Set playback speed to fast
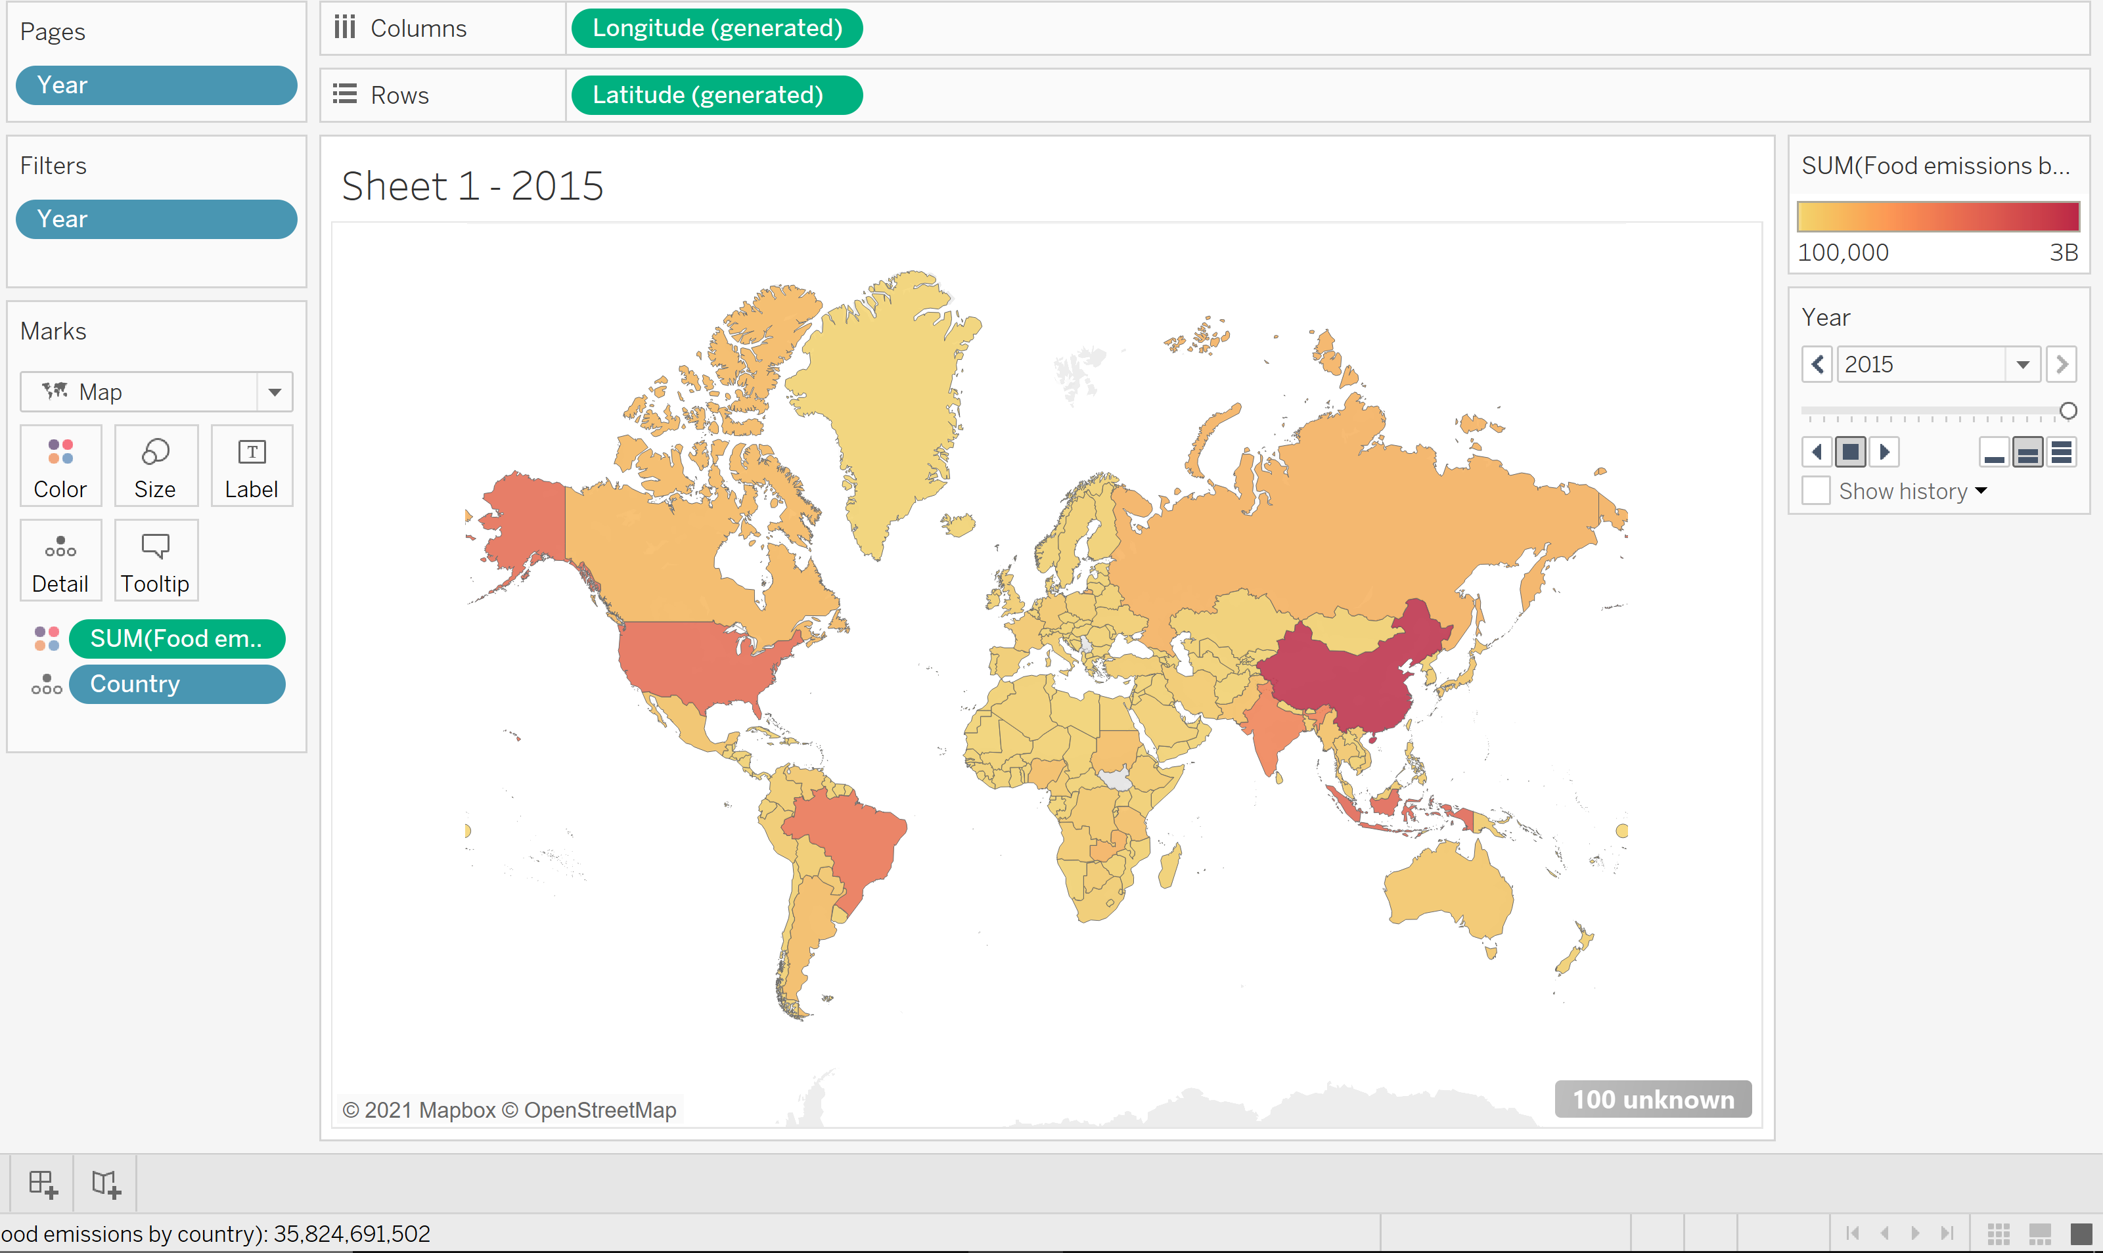The width and height of the screenshot is (2103, 1253). tap(2062, 452)
